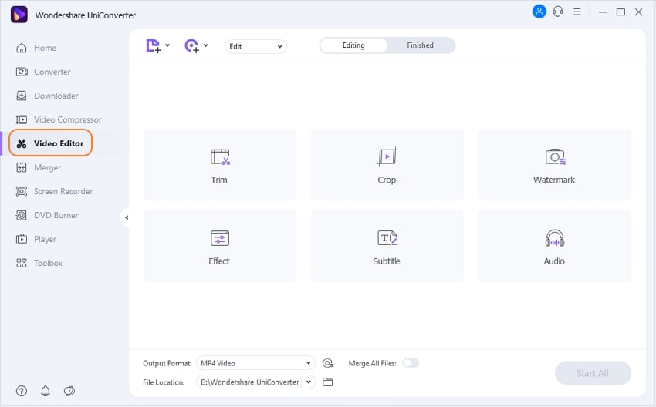Open the Help question mark icon
This screenshot has width=656, height=407.
(x=22, y=391)
